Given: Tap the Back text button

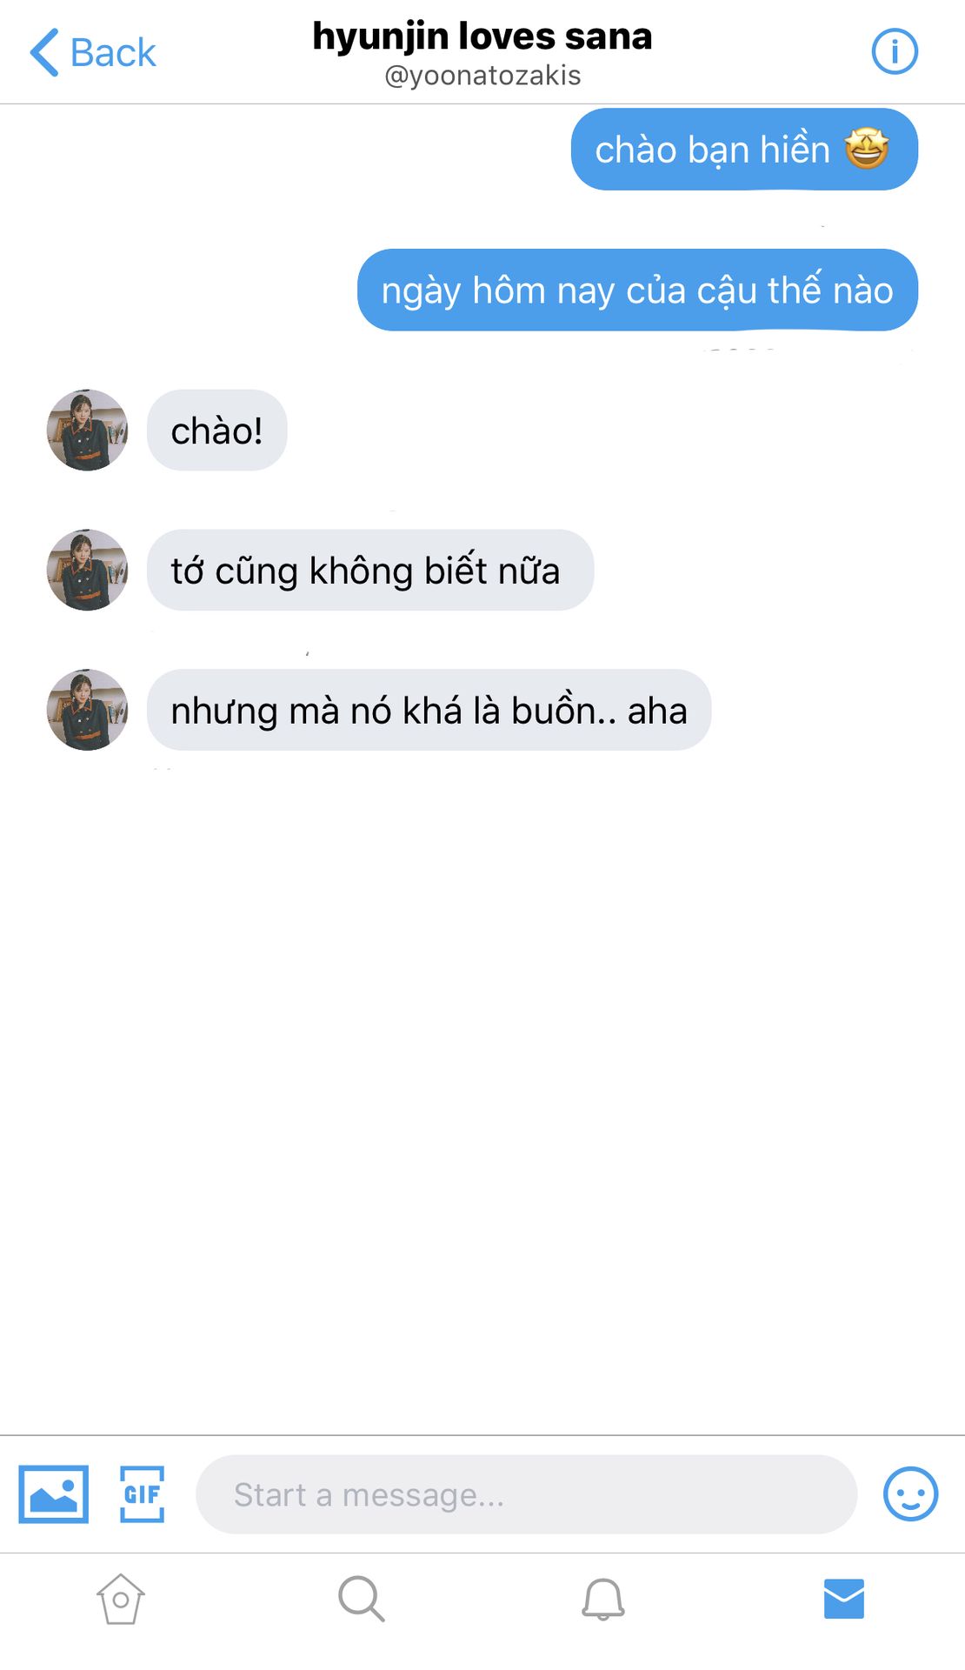Looking at the screenshot, I should point(113,53).
